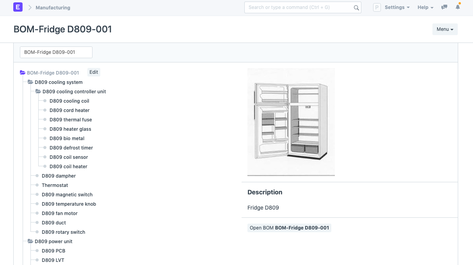The image size is (473, 265).
Task: Open the Help dropdown menu
Action: 425,7
